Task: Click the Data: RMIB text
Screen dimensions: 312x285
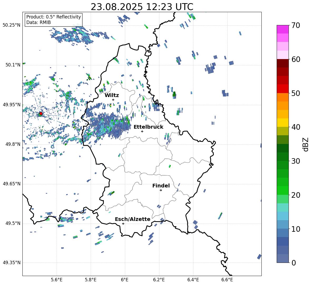Action: tap(38, 22)
